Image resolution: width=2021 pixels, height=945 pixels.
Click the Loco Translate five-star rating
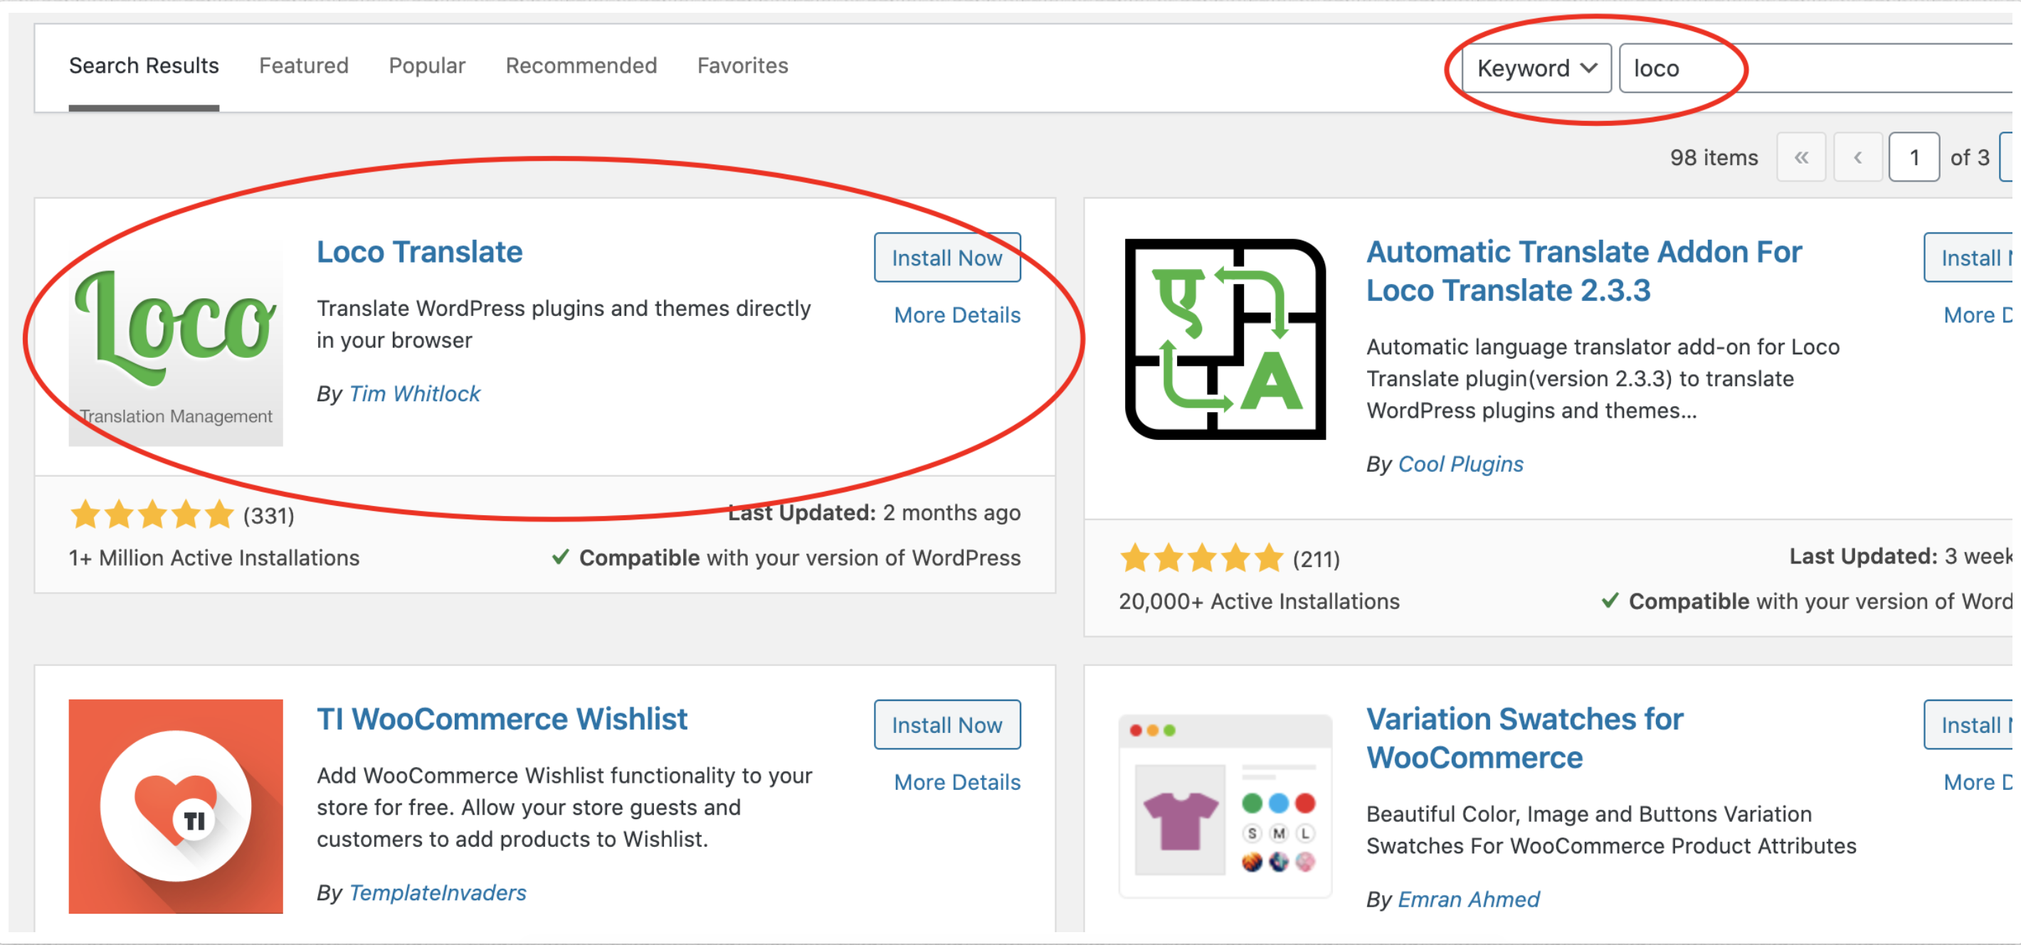(152, 515)
